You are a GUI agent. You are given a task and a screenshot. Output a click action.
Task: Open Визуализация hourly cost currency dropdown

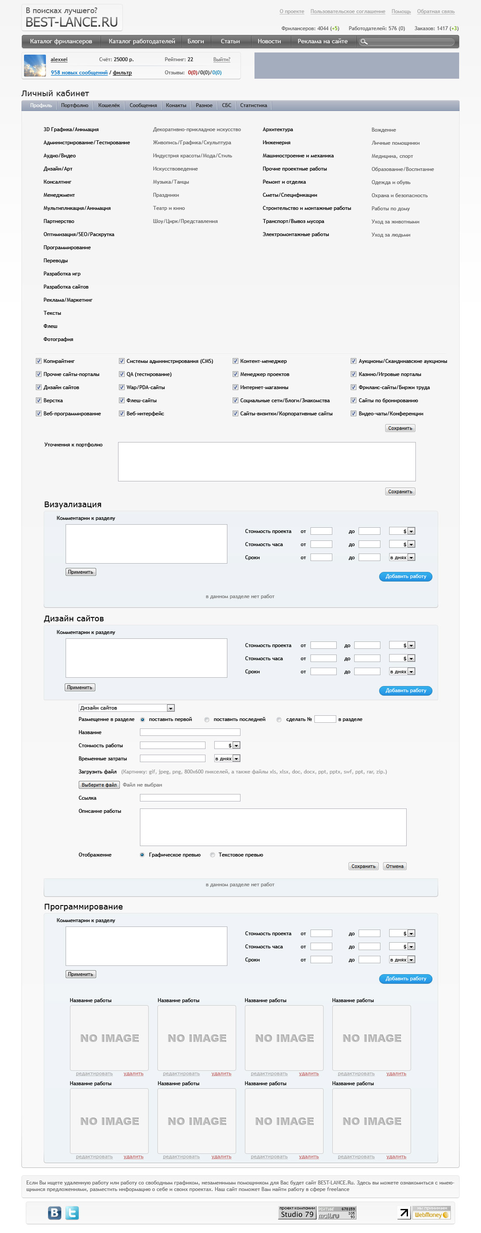402,544
